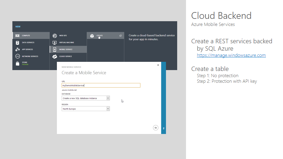Select the Compute menu label
The image size is (283, 159).
(26, 36)
